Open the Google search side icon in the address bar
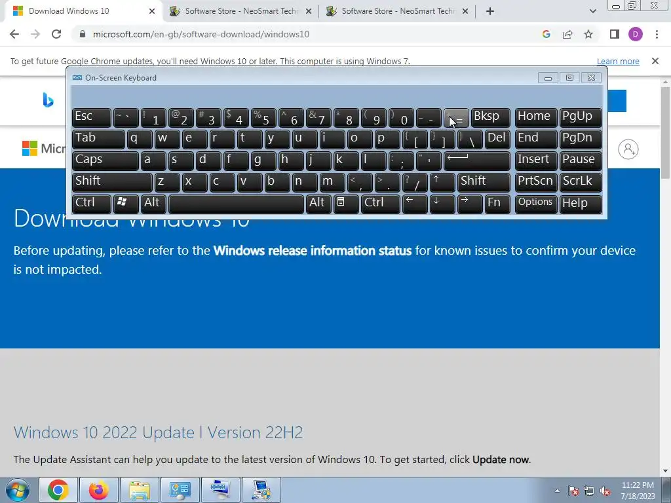Viewport: 671px width, 503px height. point(546,34)
